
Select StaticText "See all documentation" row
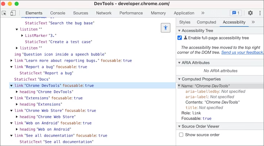[56, 142]
